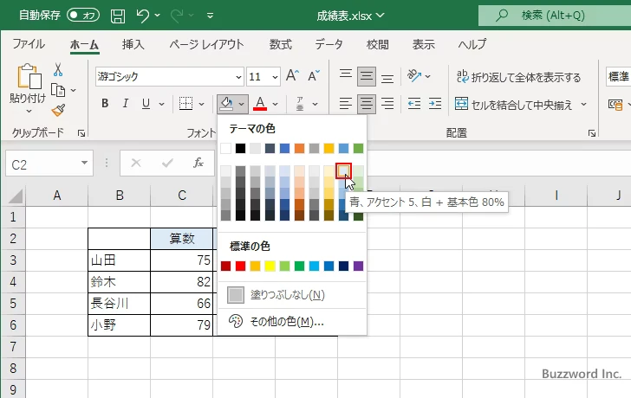Toggle Underline formatting
Image resolution: width=631 pixels, height=398 pixels.
point(146,104)
